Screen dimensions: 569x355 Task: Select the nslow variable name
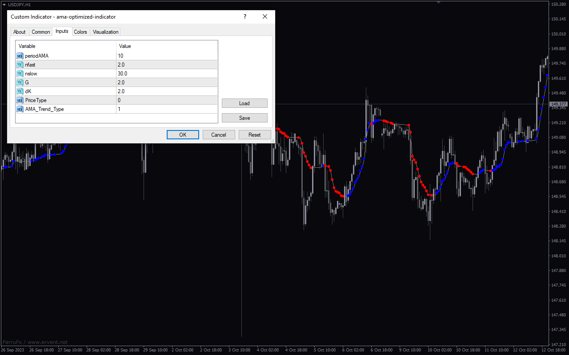(x=31, y=74)
